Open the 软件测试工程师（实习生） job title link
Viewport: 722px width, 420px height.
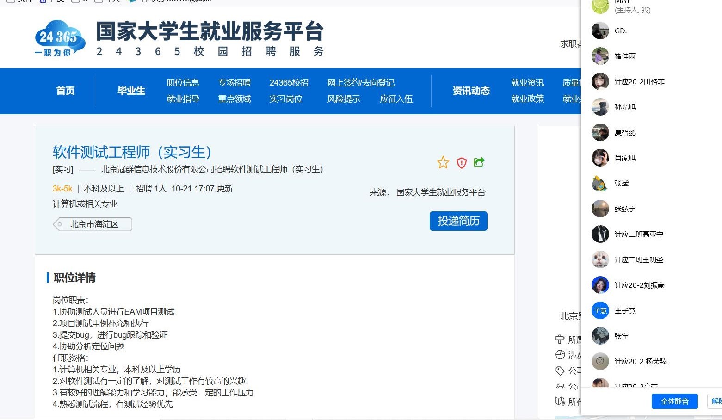pyautogui.click(x=132, y=152)
